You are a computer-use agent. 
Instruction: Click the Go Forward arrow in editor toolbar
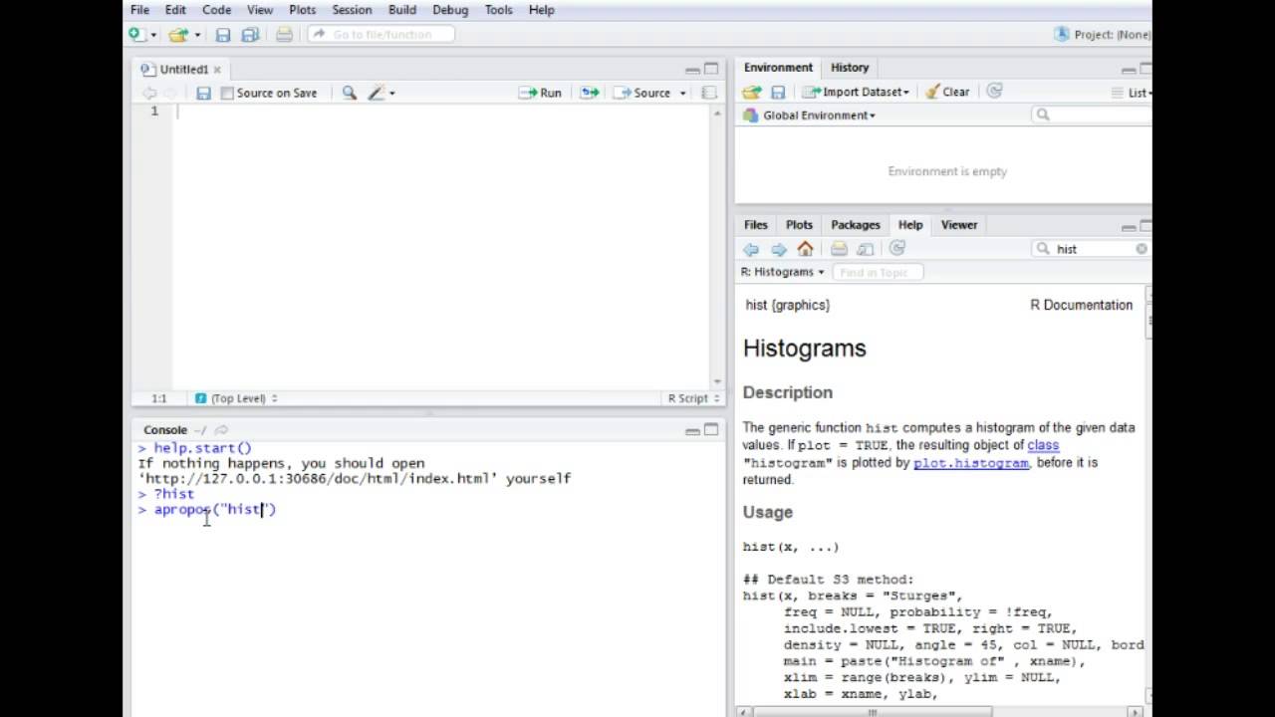pos(170,93)
